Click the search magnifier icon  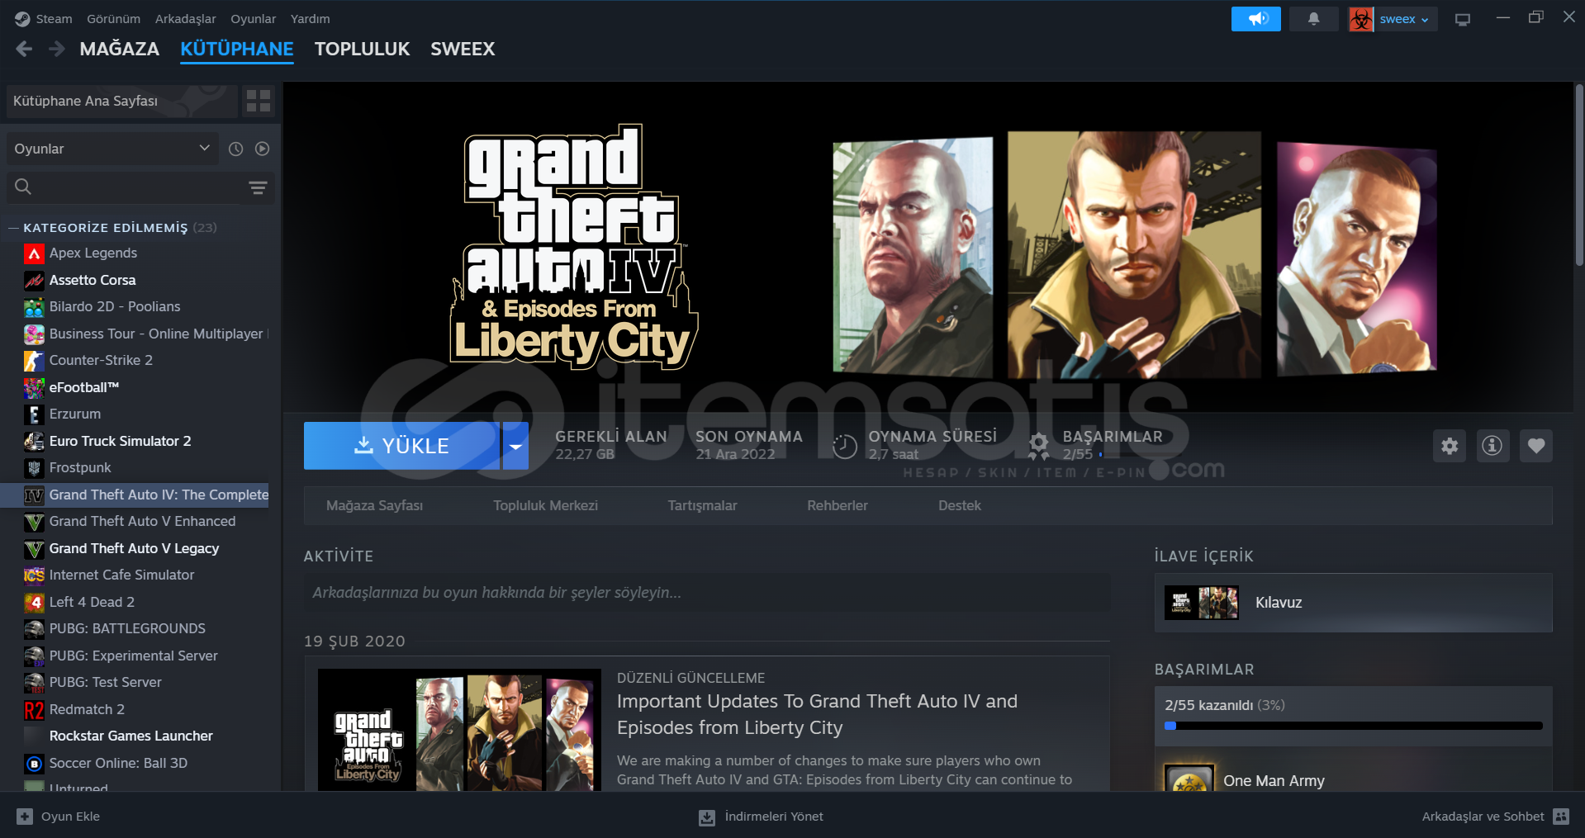coord(23,187)
